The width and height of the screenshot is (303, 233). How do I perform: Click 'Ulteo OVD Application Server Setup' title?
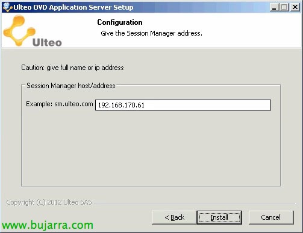pos(73,7)
